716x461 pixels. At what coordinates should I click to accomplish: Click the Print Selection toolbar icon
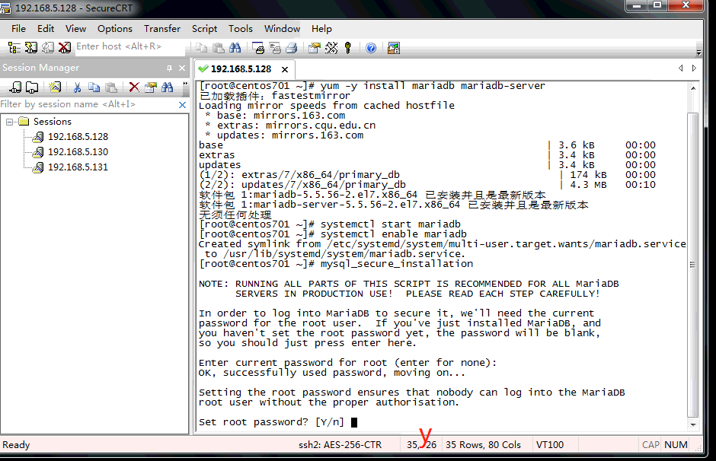[x=275, y=47]
